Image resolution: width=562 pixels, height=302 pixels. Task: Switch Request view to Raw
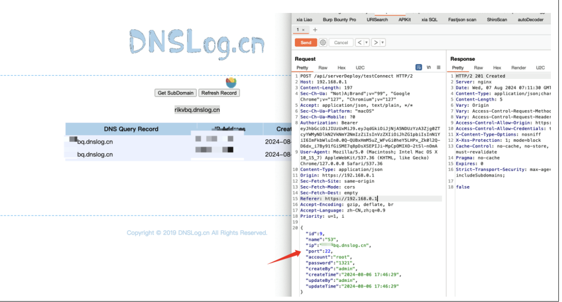(x=323, y=68)
